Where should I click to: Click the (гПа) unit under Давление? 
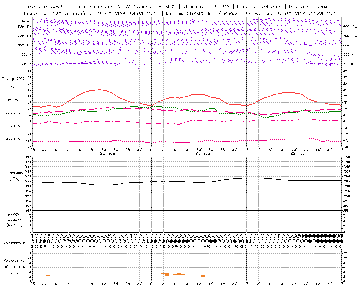pyautogui.click(x=15, y=179)
